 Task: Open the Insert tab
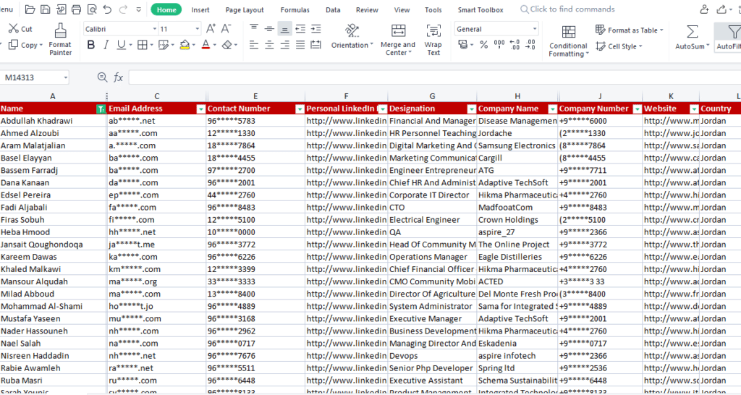pyautogui.click(x=200, y=9)
